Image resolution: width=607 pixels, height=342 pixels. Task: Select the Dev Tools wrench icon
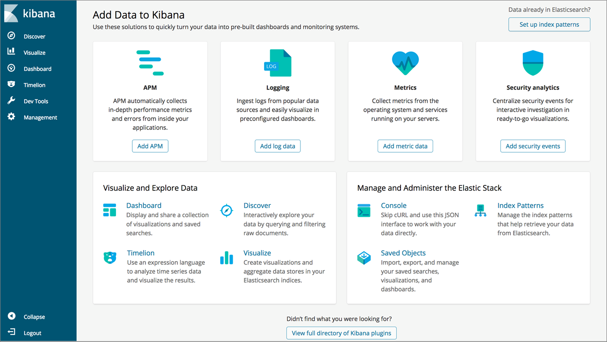(11, 101)
